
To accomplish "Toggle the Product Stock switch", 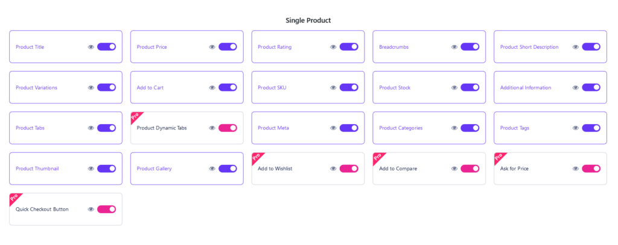I will click(470, 87).
